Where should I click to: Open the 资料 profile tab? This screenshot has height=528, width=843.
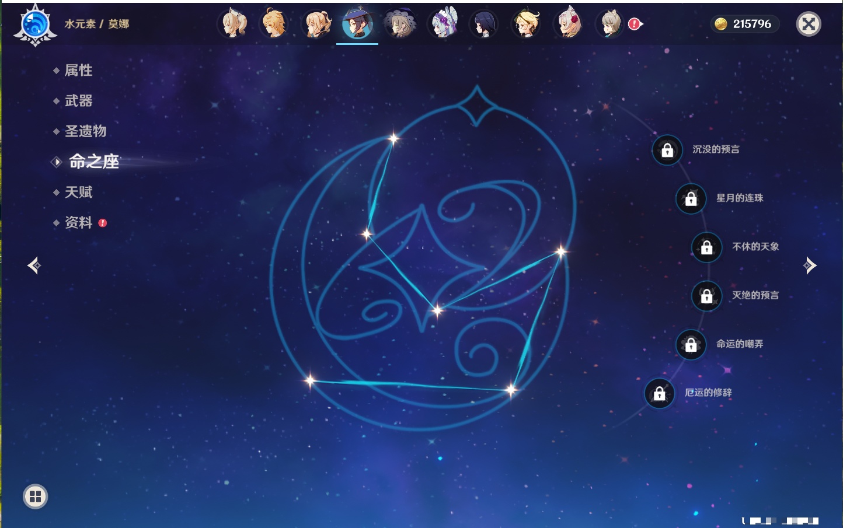(x=79, y=222)
